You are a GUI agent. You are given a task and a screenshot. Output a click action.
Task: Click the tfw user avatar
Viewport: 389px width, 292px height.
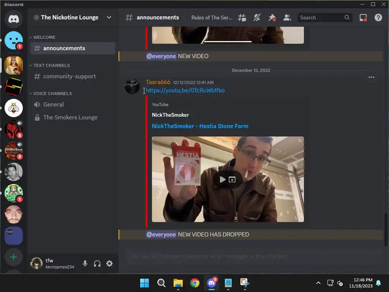[36, 263]
